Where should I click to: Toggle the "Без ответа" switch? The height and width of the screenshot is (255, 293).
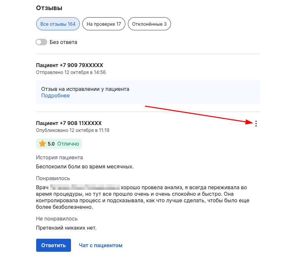[x=41, y=42]
